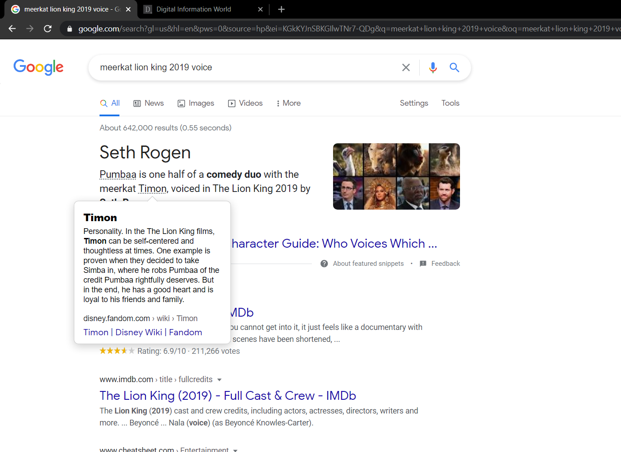Expand the cheatsheet.com result dropdown arrow

click(x=235, y=450)
